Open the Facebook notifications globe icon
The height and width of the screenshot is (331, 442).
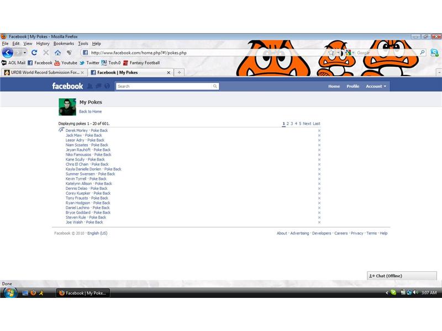click(106, 86)
